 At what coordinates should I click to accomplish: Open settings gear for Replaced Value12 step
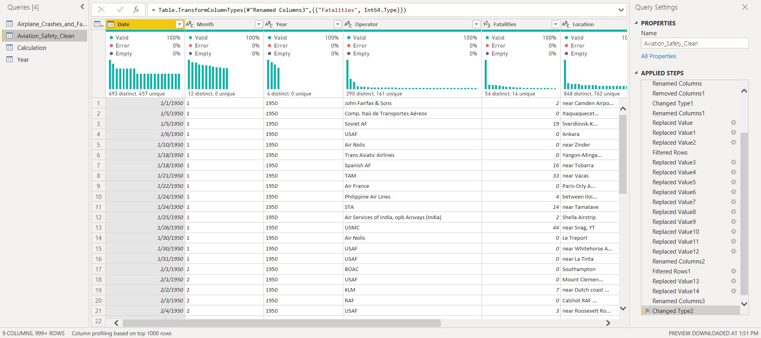(734, 252)
